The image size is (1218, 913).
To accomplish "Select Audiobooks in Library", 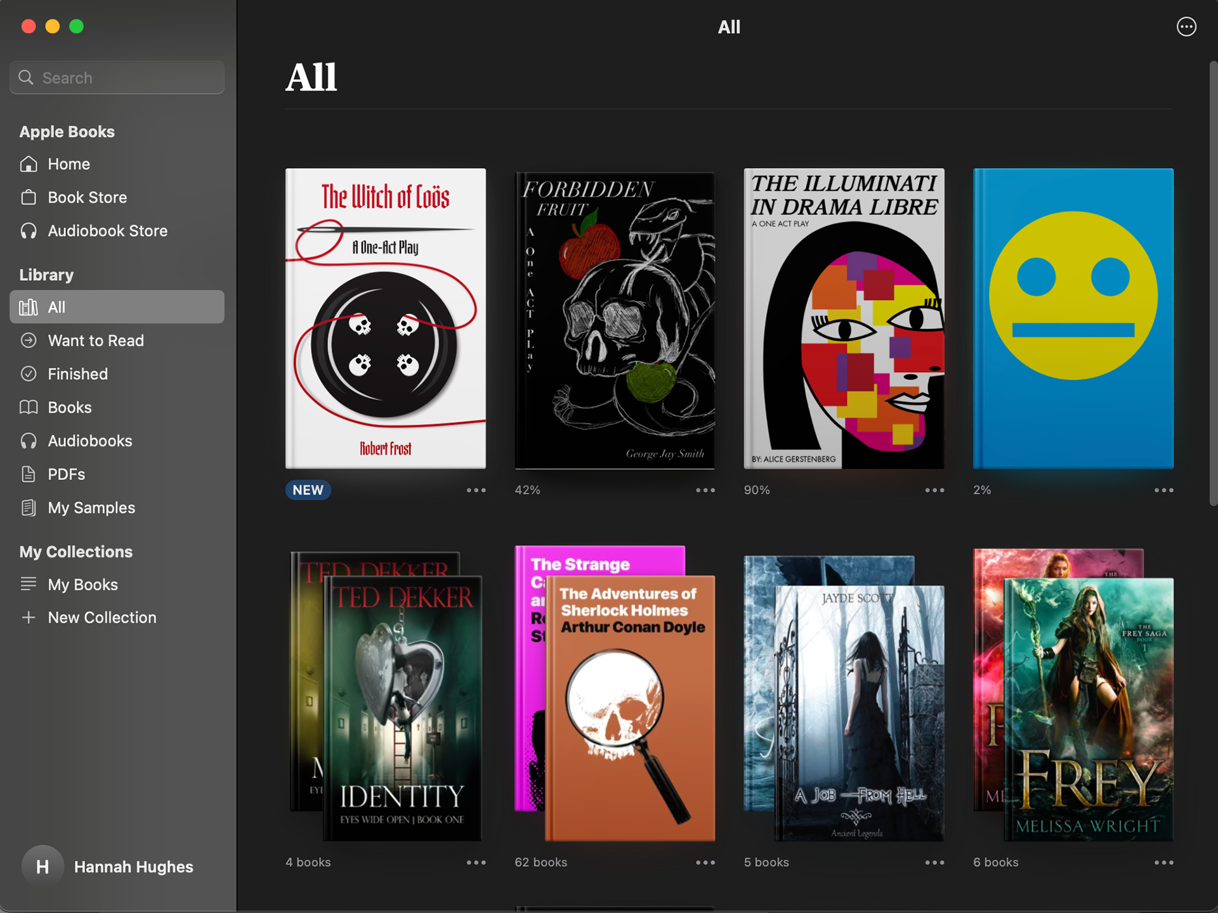I will click(117, 441).
